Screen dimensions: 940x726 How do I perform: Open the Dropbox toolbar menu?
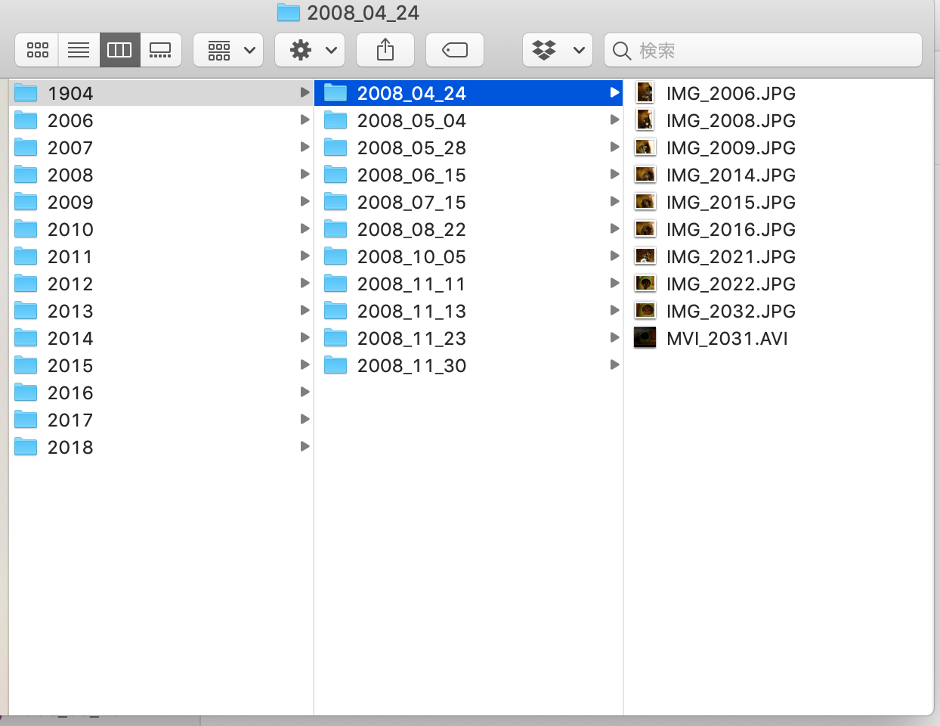tap(558, 51)
